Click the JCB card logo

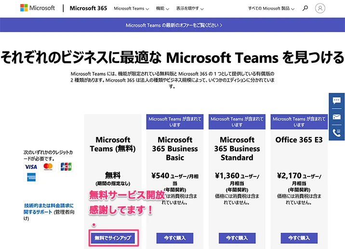pos(66,167)
